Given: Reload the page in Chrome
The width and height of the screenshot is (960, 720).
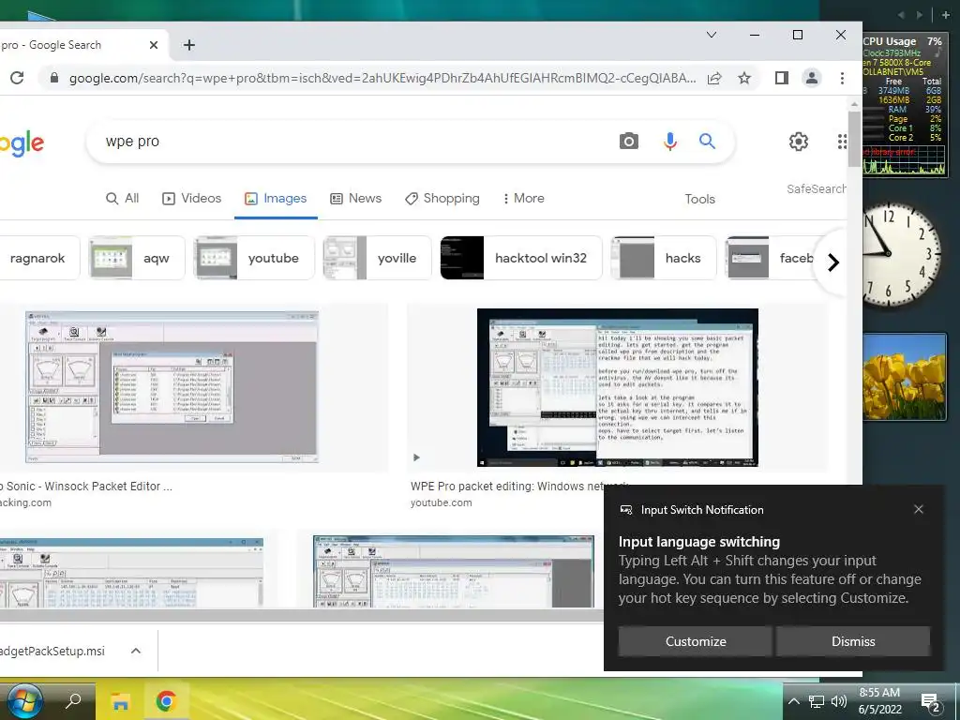Looking at the screenshot, I should [x=17, y=78].
